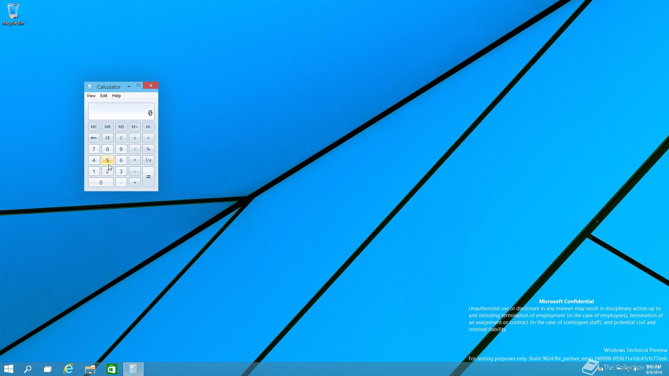This screenshot has width=669, height=376.
Task: Click digit 0 on the calculator
Action: (x=101, y=182)
